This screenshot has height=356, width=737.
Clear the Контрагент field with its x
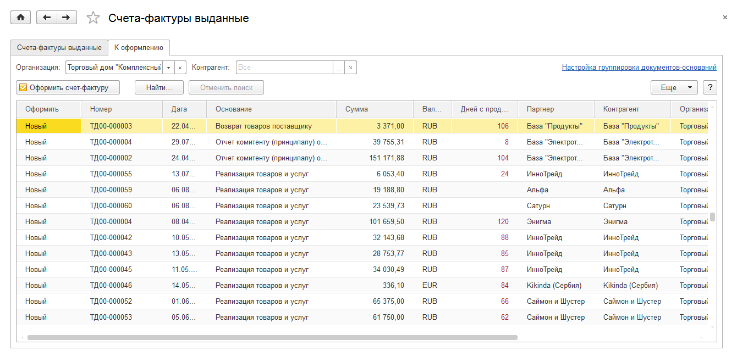coord(351,68)
